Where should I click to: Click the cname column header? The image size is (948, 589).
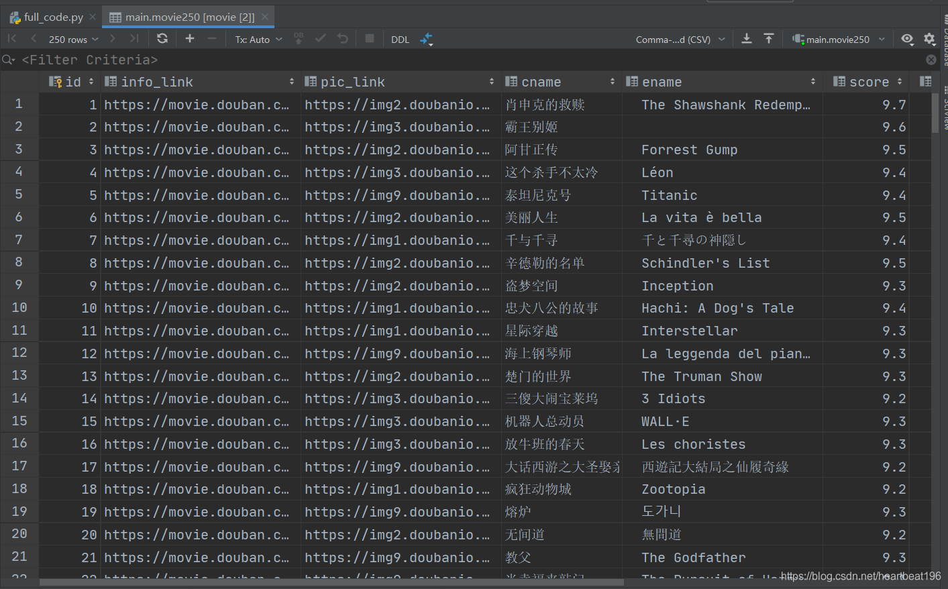click(562, 82)
